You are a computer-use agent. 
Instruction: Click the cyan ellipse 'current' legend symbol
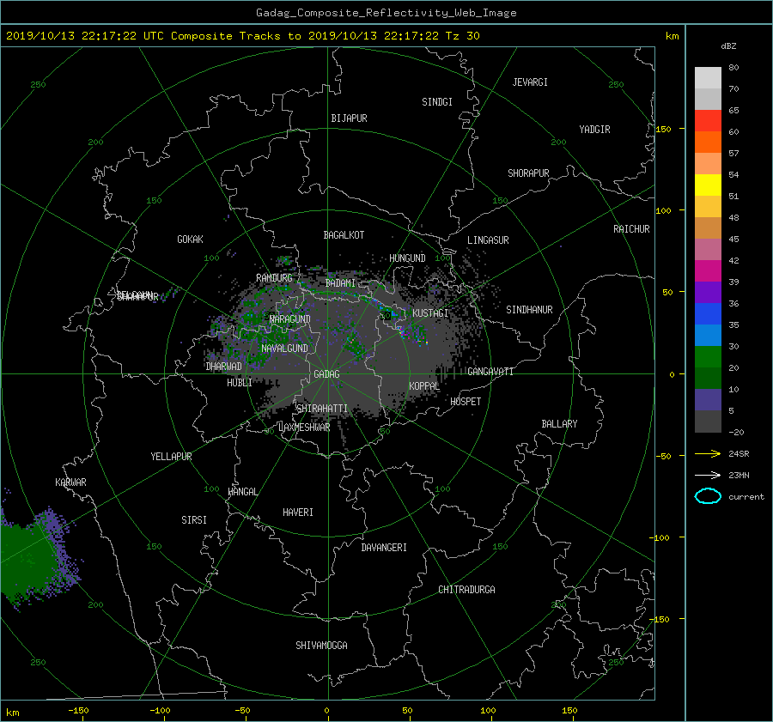pos(708,496)
